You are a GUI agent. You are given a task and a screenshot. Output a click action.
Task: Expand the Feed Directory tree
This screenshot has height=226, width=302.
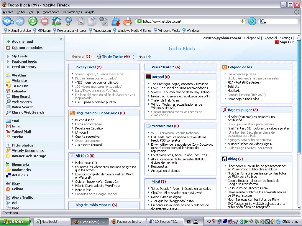point(8,67)
